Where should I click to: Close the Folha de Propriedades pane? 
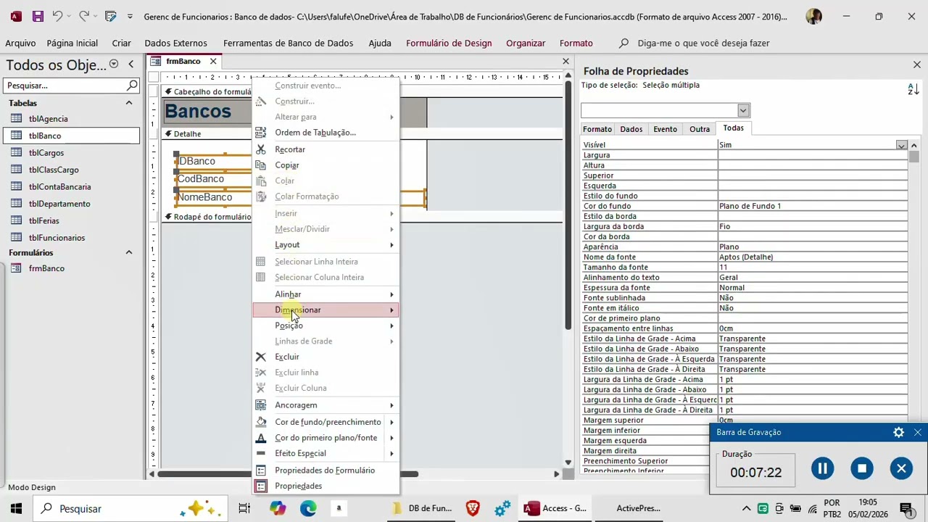point(916,65)
